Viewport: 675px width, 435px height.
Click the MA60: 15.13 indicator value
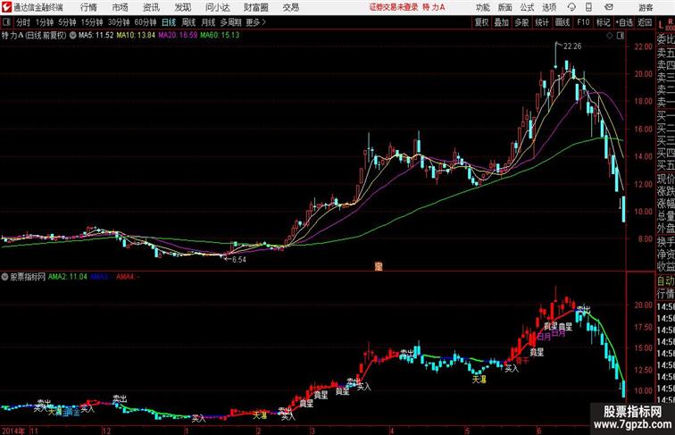click(220, 36)
